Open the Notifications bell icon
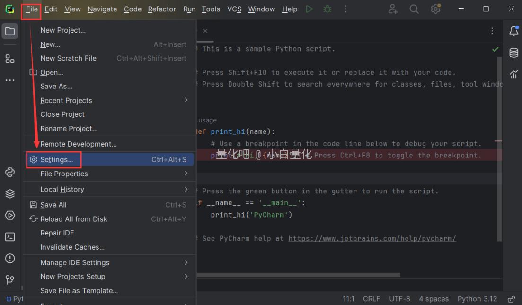Screen dimensions: 522x305 click(513, 31)
